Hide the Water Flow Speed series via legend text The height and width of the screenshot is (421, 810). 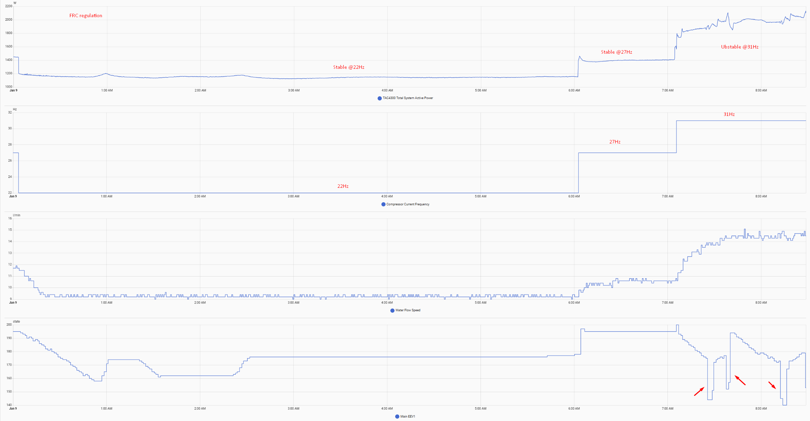[408, 310]
